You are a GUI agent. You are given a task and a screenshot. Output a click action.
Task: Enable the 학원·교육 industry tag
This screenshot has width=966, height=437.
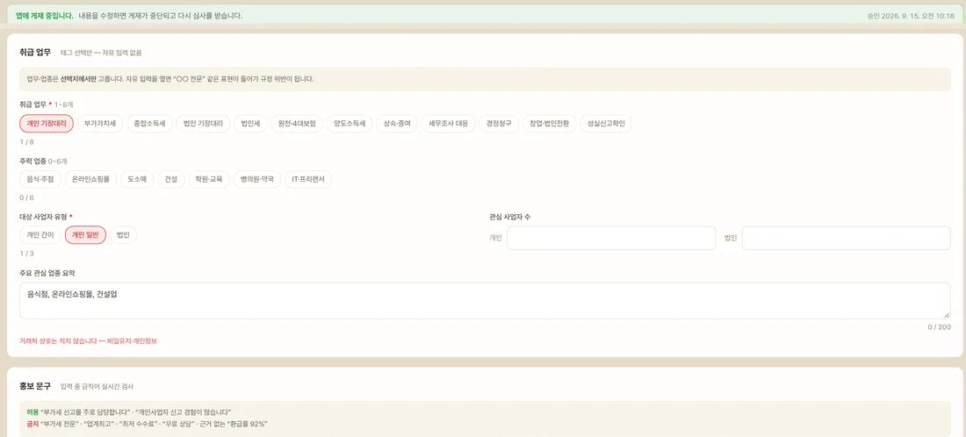tap(209, 180)
